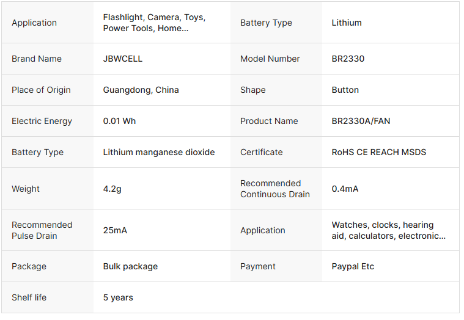464x320 pixels.
Task: Select the 'Bulk package' value
Action: 130,266
